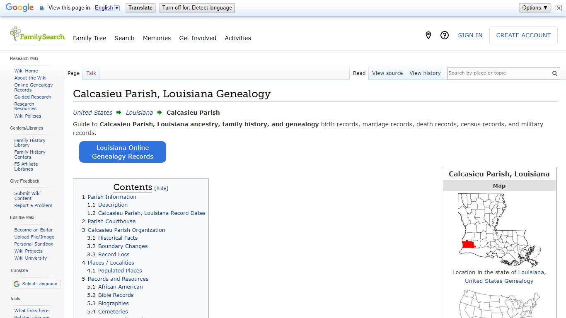
Task: Open About the Wiki
Action: 30,78
